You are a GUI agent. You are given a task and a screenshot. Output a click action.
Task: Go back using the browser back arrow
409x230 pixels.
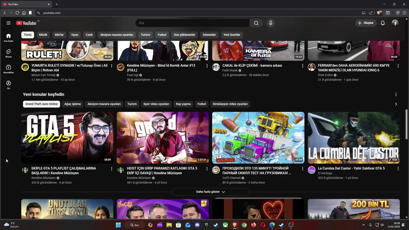coord(4,13)
